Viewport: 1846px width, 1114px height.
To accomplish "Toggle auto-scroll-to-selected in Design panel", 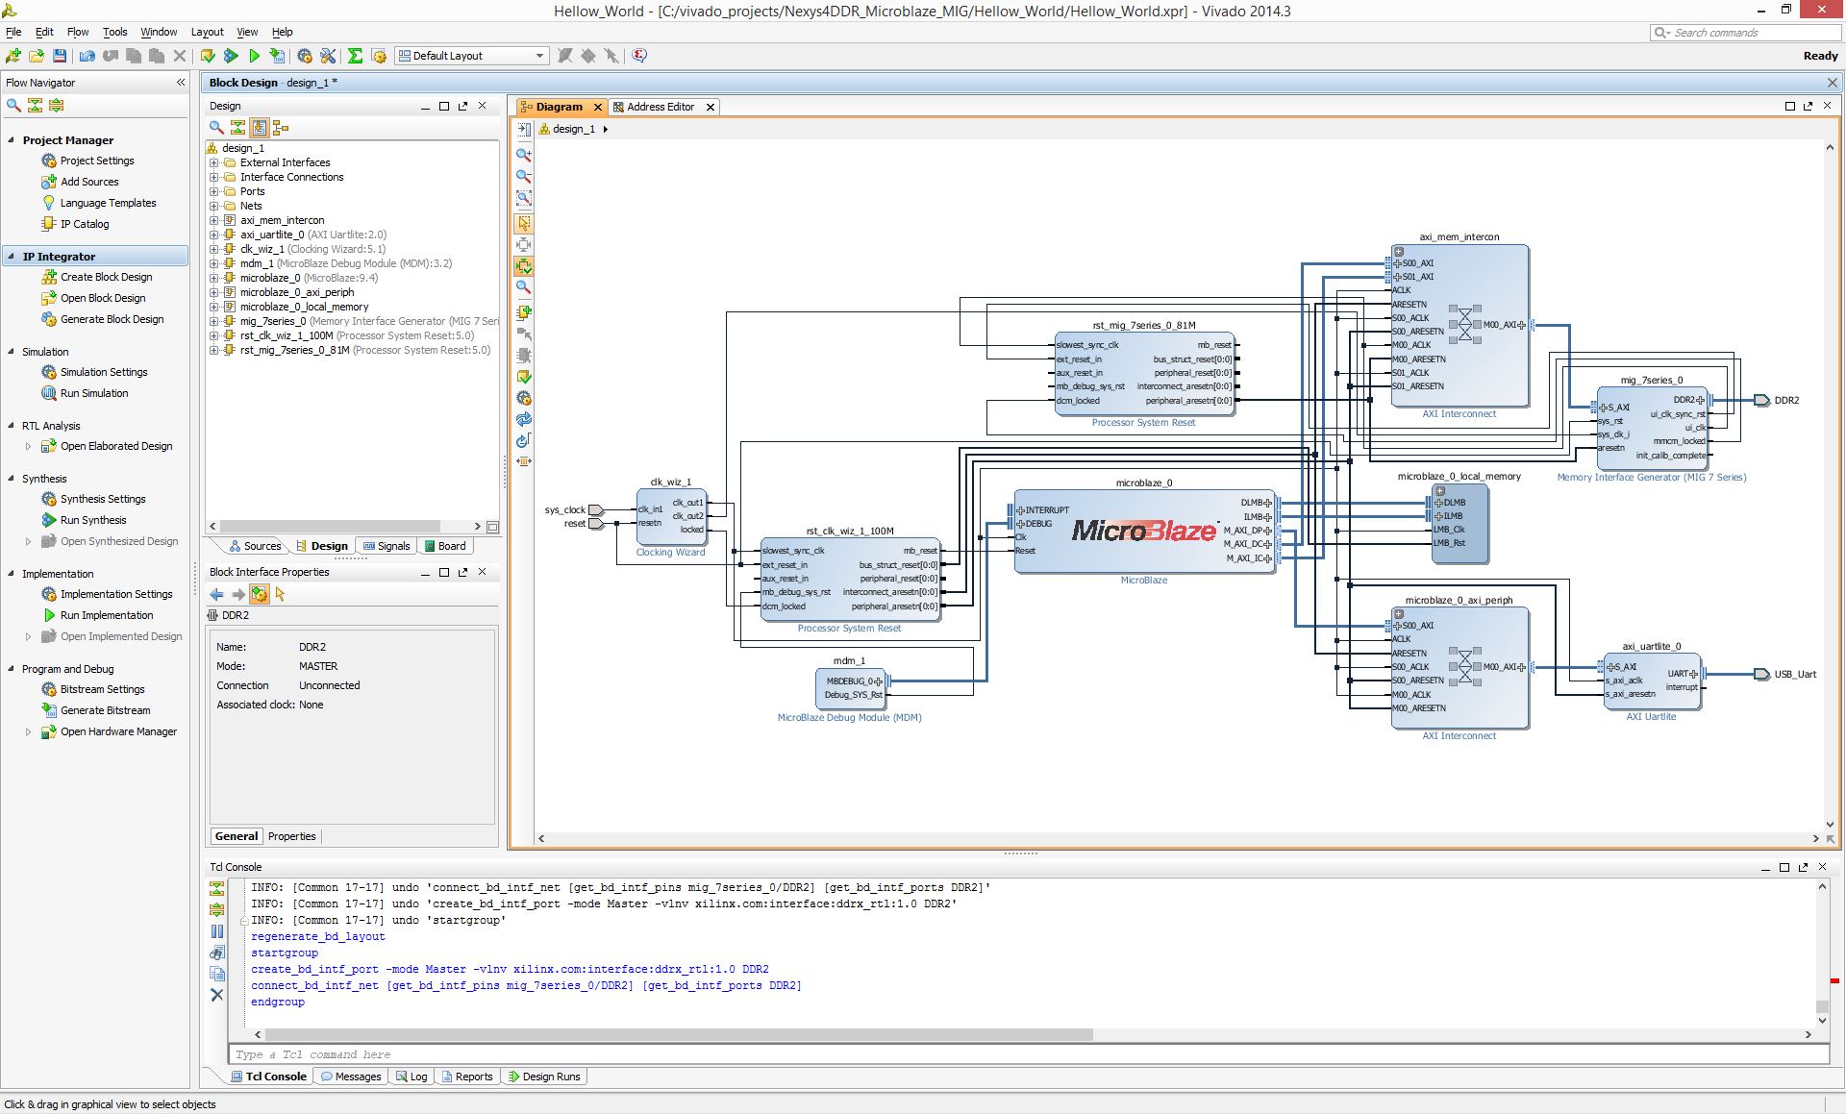I will pos(260,127).
